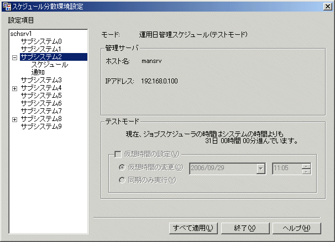Open the 2006/09/29 date dropdown arrow

tap(261, 169)
